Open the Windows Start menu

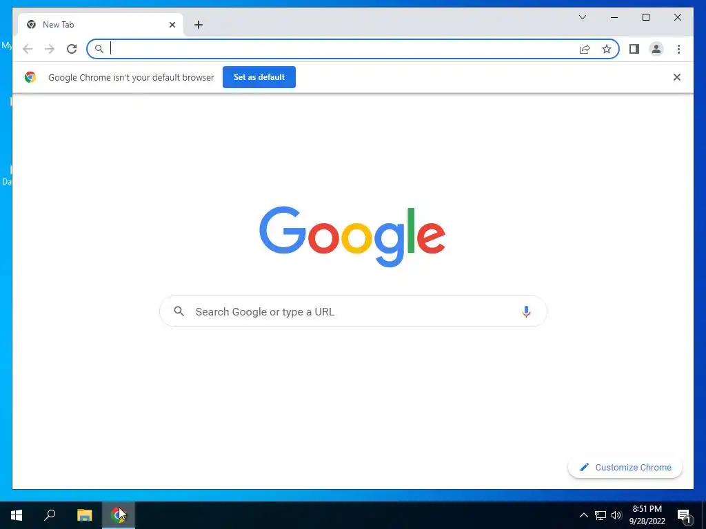[17, 515]
